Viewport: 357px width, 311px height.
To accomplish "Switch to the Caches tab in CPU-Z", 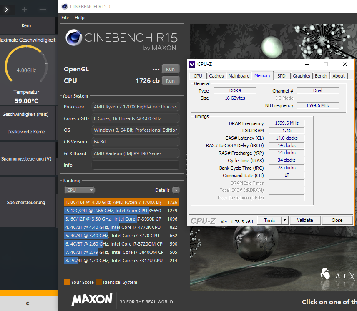I will pos(216,76).
